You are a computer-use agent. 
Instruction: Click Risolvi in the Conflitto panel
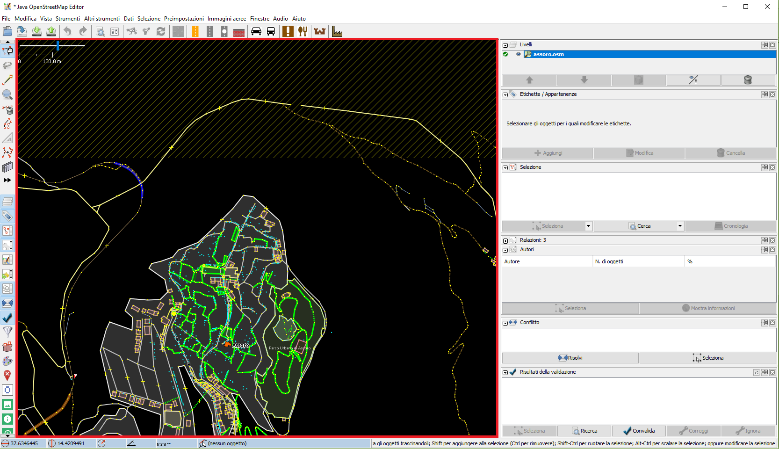[x=570, y=358]
